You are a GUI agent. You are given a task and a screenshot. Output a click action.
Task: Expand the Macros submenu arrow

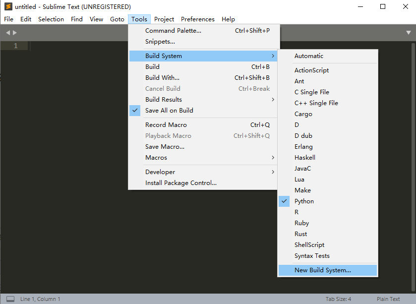[x=273, y=158]
